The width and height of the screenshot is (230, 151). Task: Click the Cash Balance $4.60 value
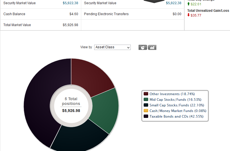pos(74,14)
